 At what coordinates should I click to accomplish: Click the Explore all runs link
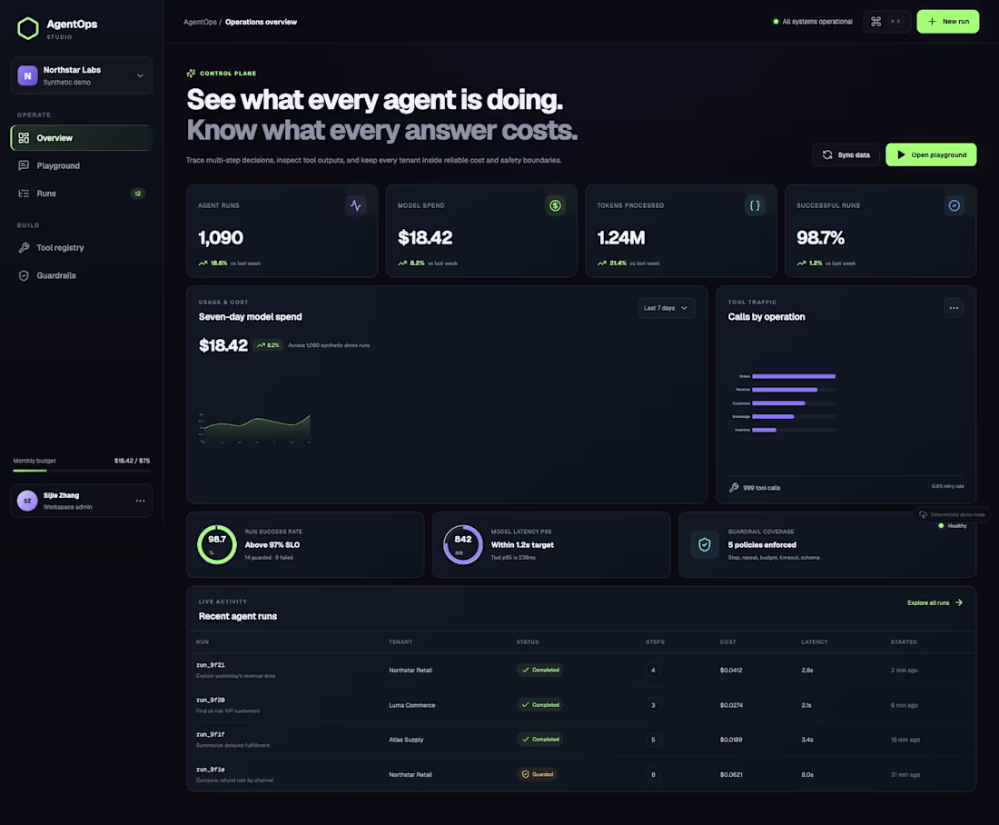coord(935,602)
